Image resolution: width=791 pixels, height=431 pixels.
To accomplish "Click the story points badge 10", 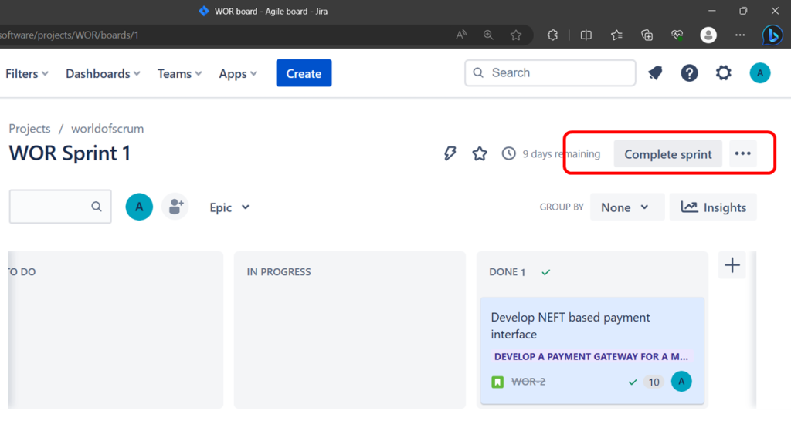I will point(654,382).
